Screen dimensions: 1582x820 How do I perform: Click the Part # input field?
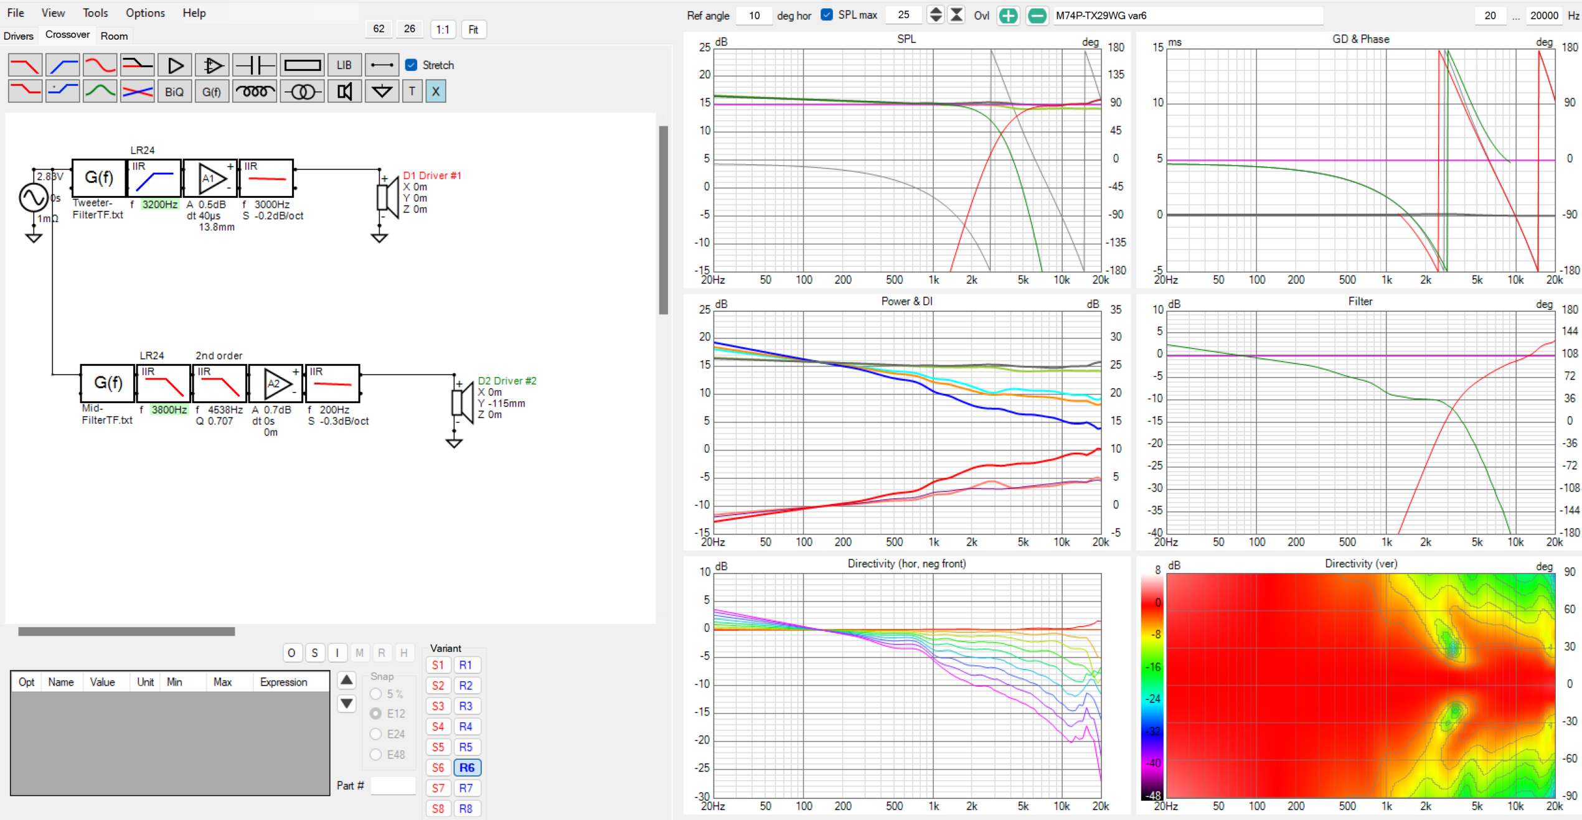393,786
